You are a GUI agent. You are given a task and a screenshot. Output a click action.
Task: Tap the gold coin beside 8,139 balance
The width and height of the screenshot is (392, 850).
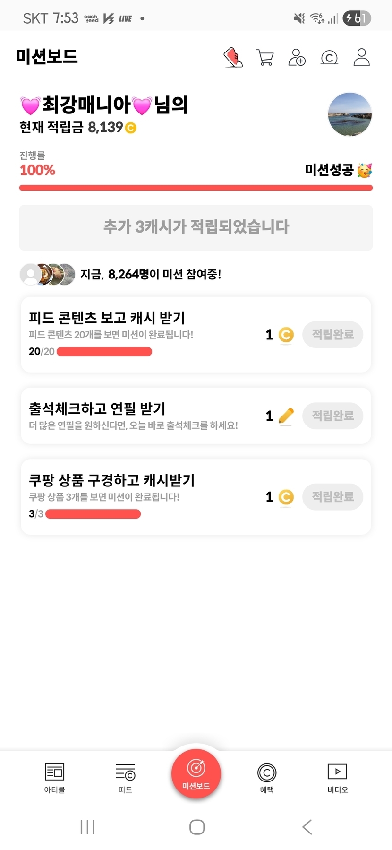click(x=131, y=128)
